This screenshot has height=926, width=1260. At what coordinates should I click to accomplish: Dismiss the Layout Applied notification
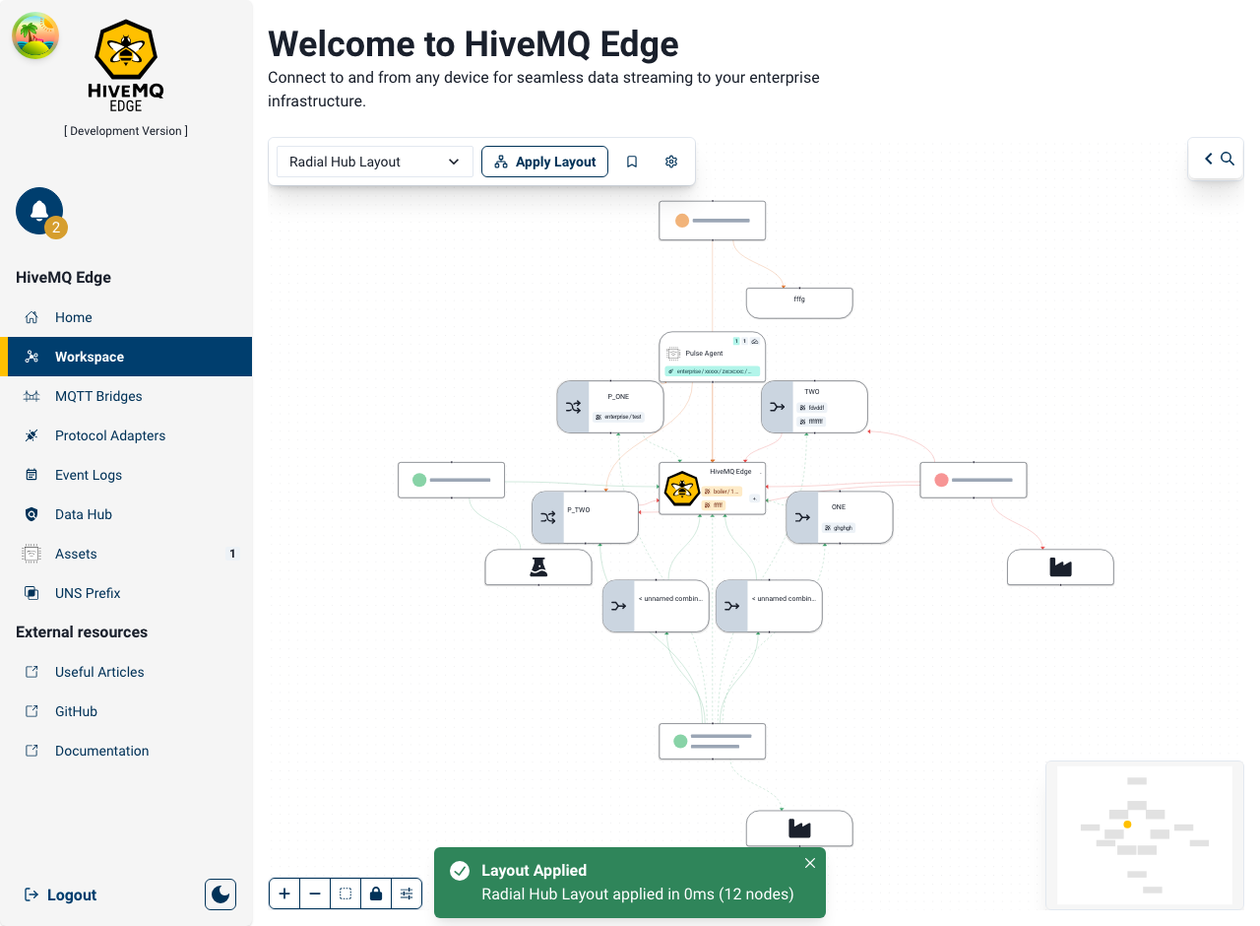(x=810, y=862)
